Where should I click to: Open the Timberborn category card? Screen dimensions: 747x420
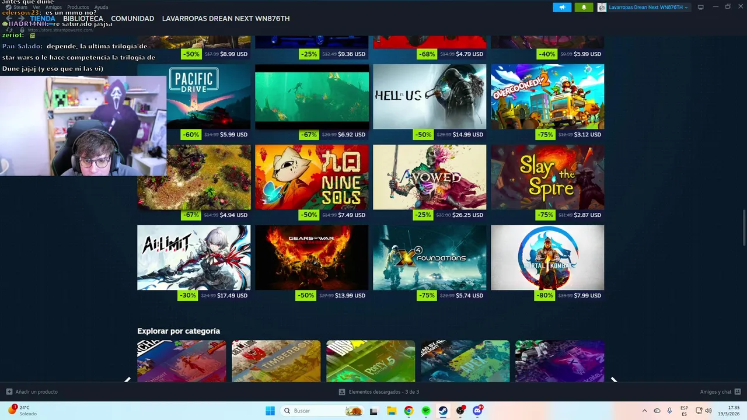tap(276, 361)
